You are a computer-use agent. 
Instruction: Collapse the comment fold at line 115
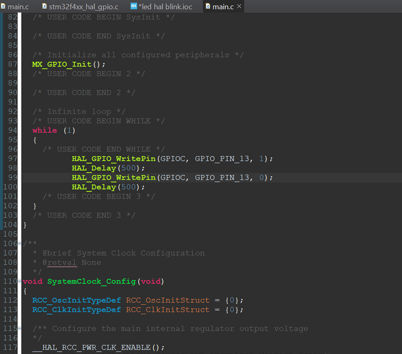point(20,328)
